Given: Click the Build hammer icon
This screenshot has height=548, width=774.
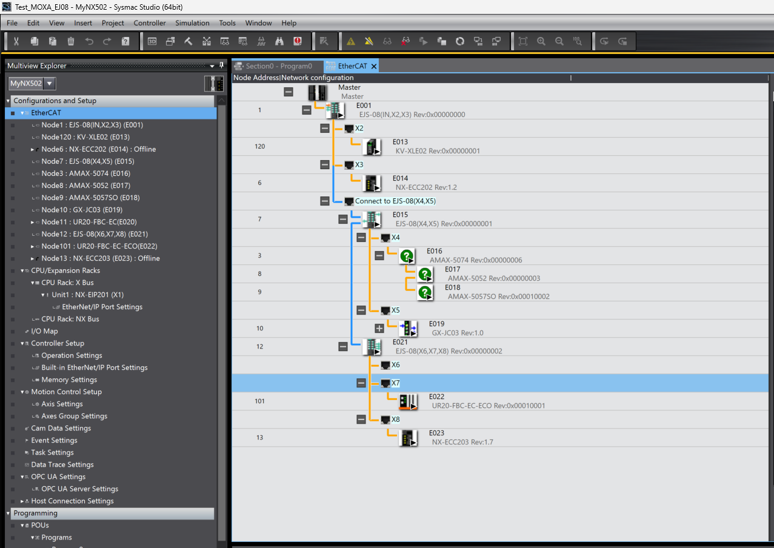Looking at the screenshot, I should tap(188, 41).
